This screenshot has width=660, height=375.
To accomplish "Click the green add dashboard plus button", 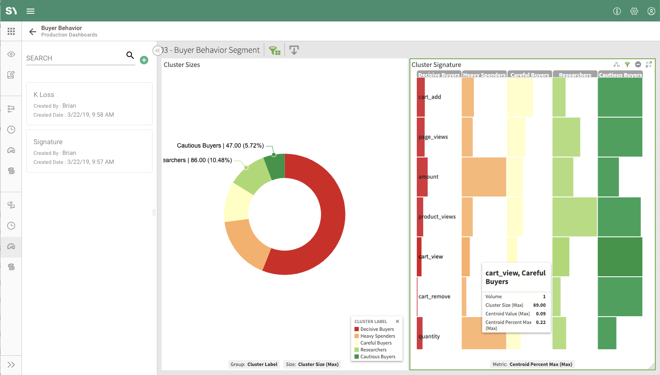I will coord(144,60).
